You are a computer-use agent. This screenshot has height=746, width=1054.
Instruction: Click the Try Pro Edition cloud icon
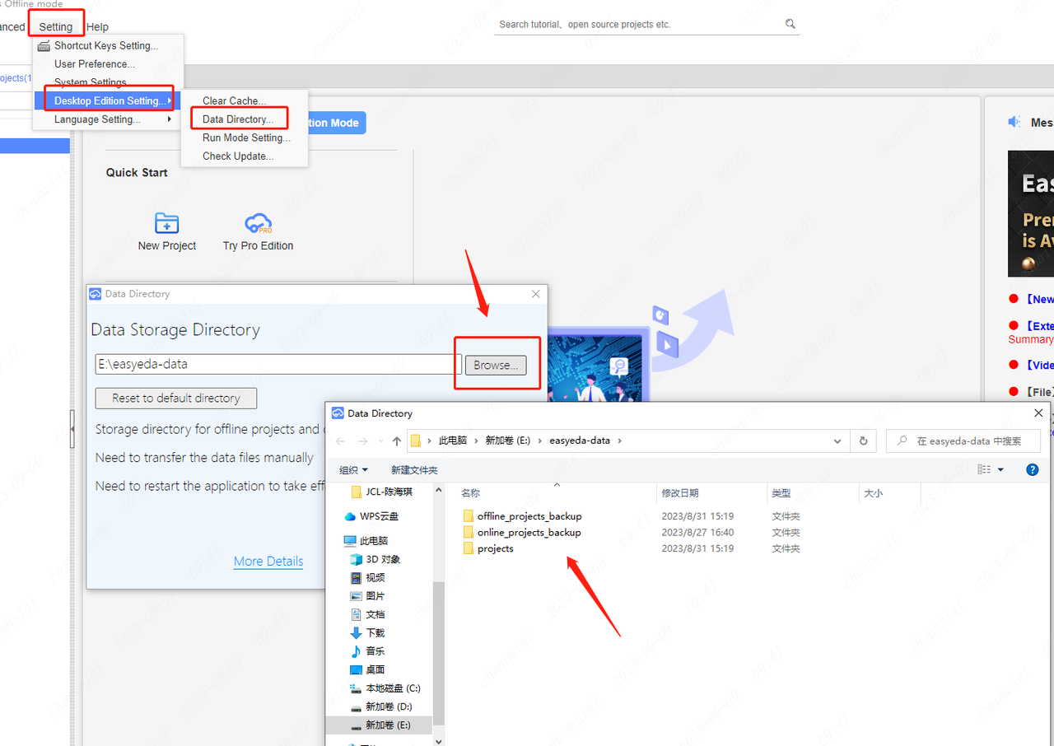(x=259, y=223)
